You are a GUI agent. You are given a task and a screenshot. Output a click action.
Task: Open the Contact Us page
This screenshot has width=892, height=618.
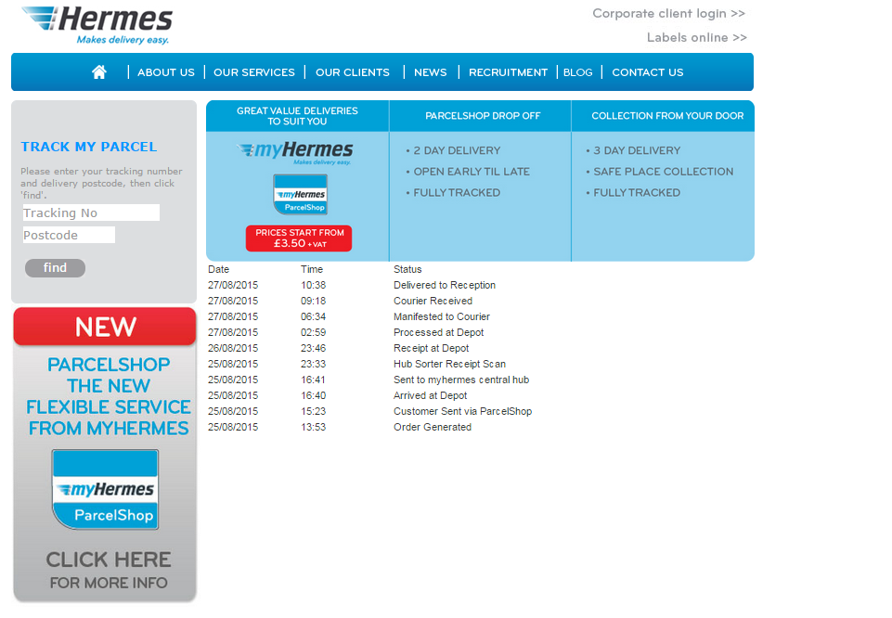(x=648, y=72)
